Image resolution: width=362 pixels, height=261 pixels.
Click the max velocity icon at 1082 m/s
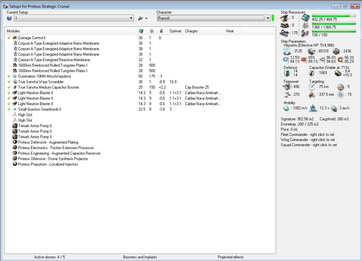(286, 108)
